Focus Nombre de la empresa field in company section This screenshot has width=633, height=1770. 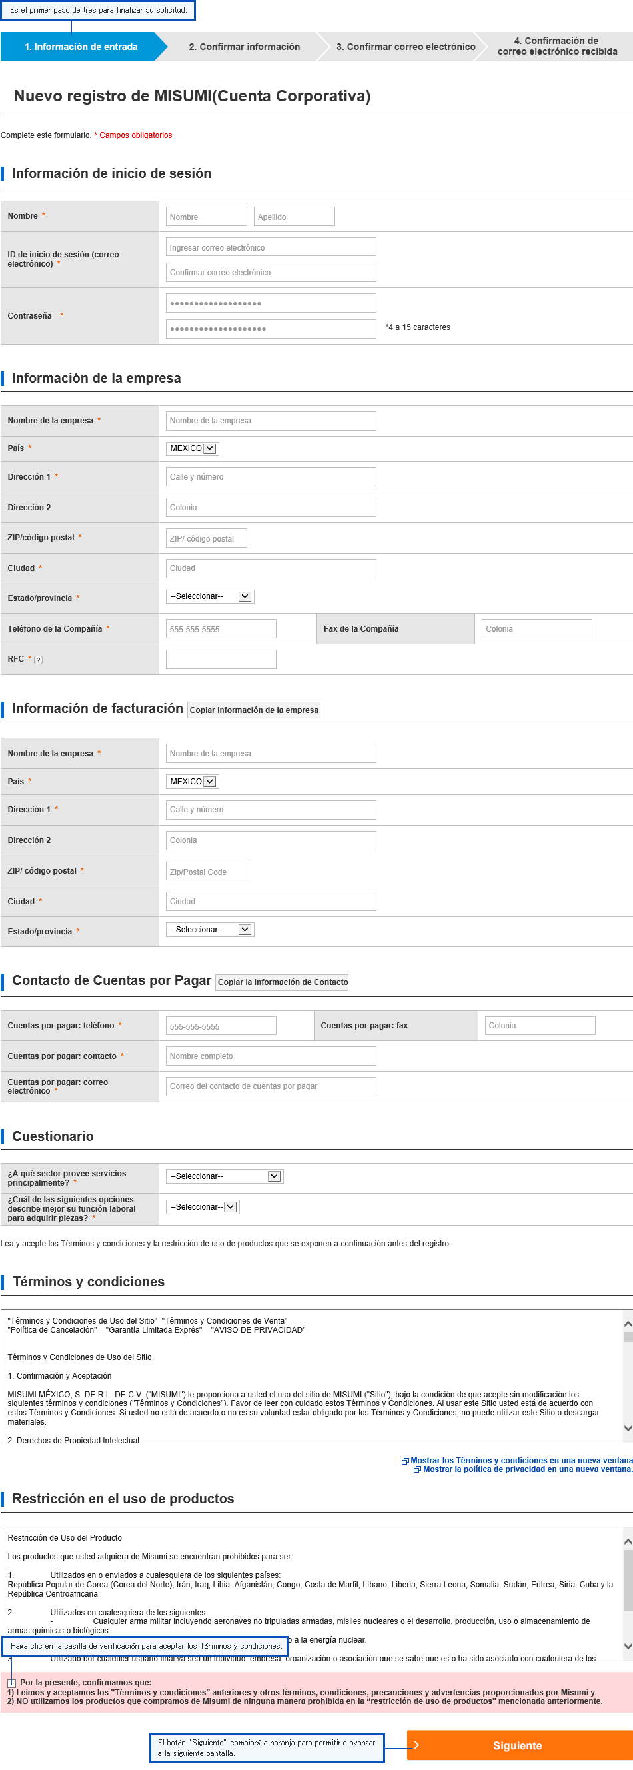click(271, 421)
